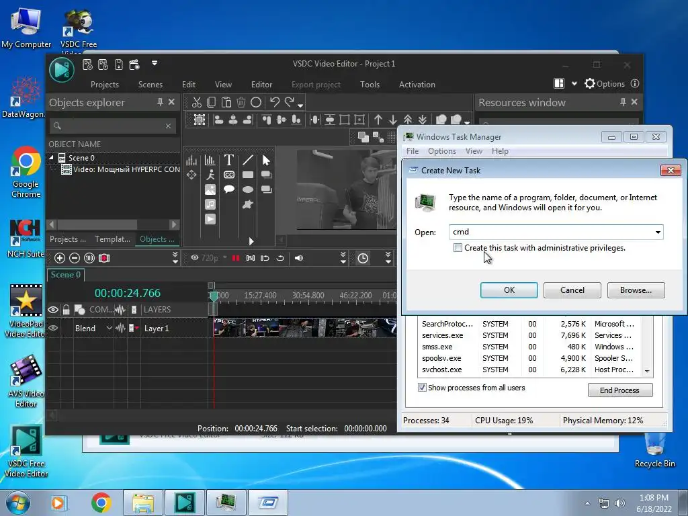Pin the Objects explorer panel

click(x=160, y=102)
